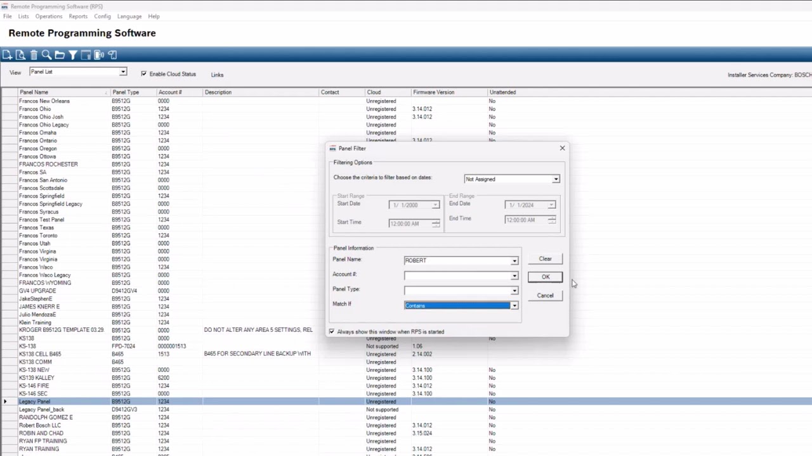Select the KS138 CELL B465 row
Screen dimensions: 812x456
pos(406,354)
